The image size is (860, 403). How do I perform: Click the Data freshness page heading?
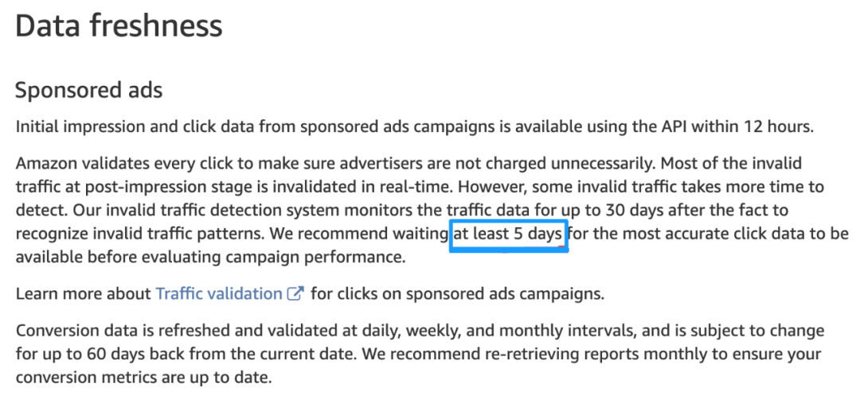(x=119, y=25)
